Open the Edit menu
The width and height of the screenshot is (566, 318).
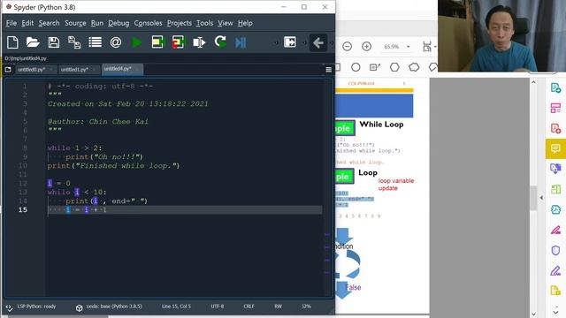coord(27,23)
